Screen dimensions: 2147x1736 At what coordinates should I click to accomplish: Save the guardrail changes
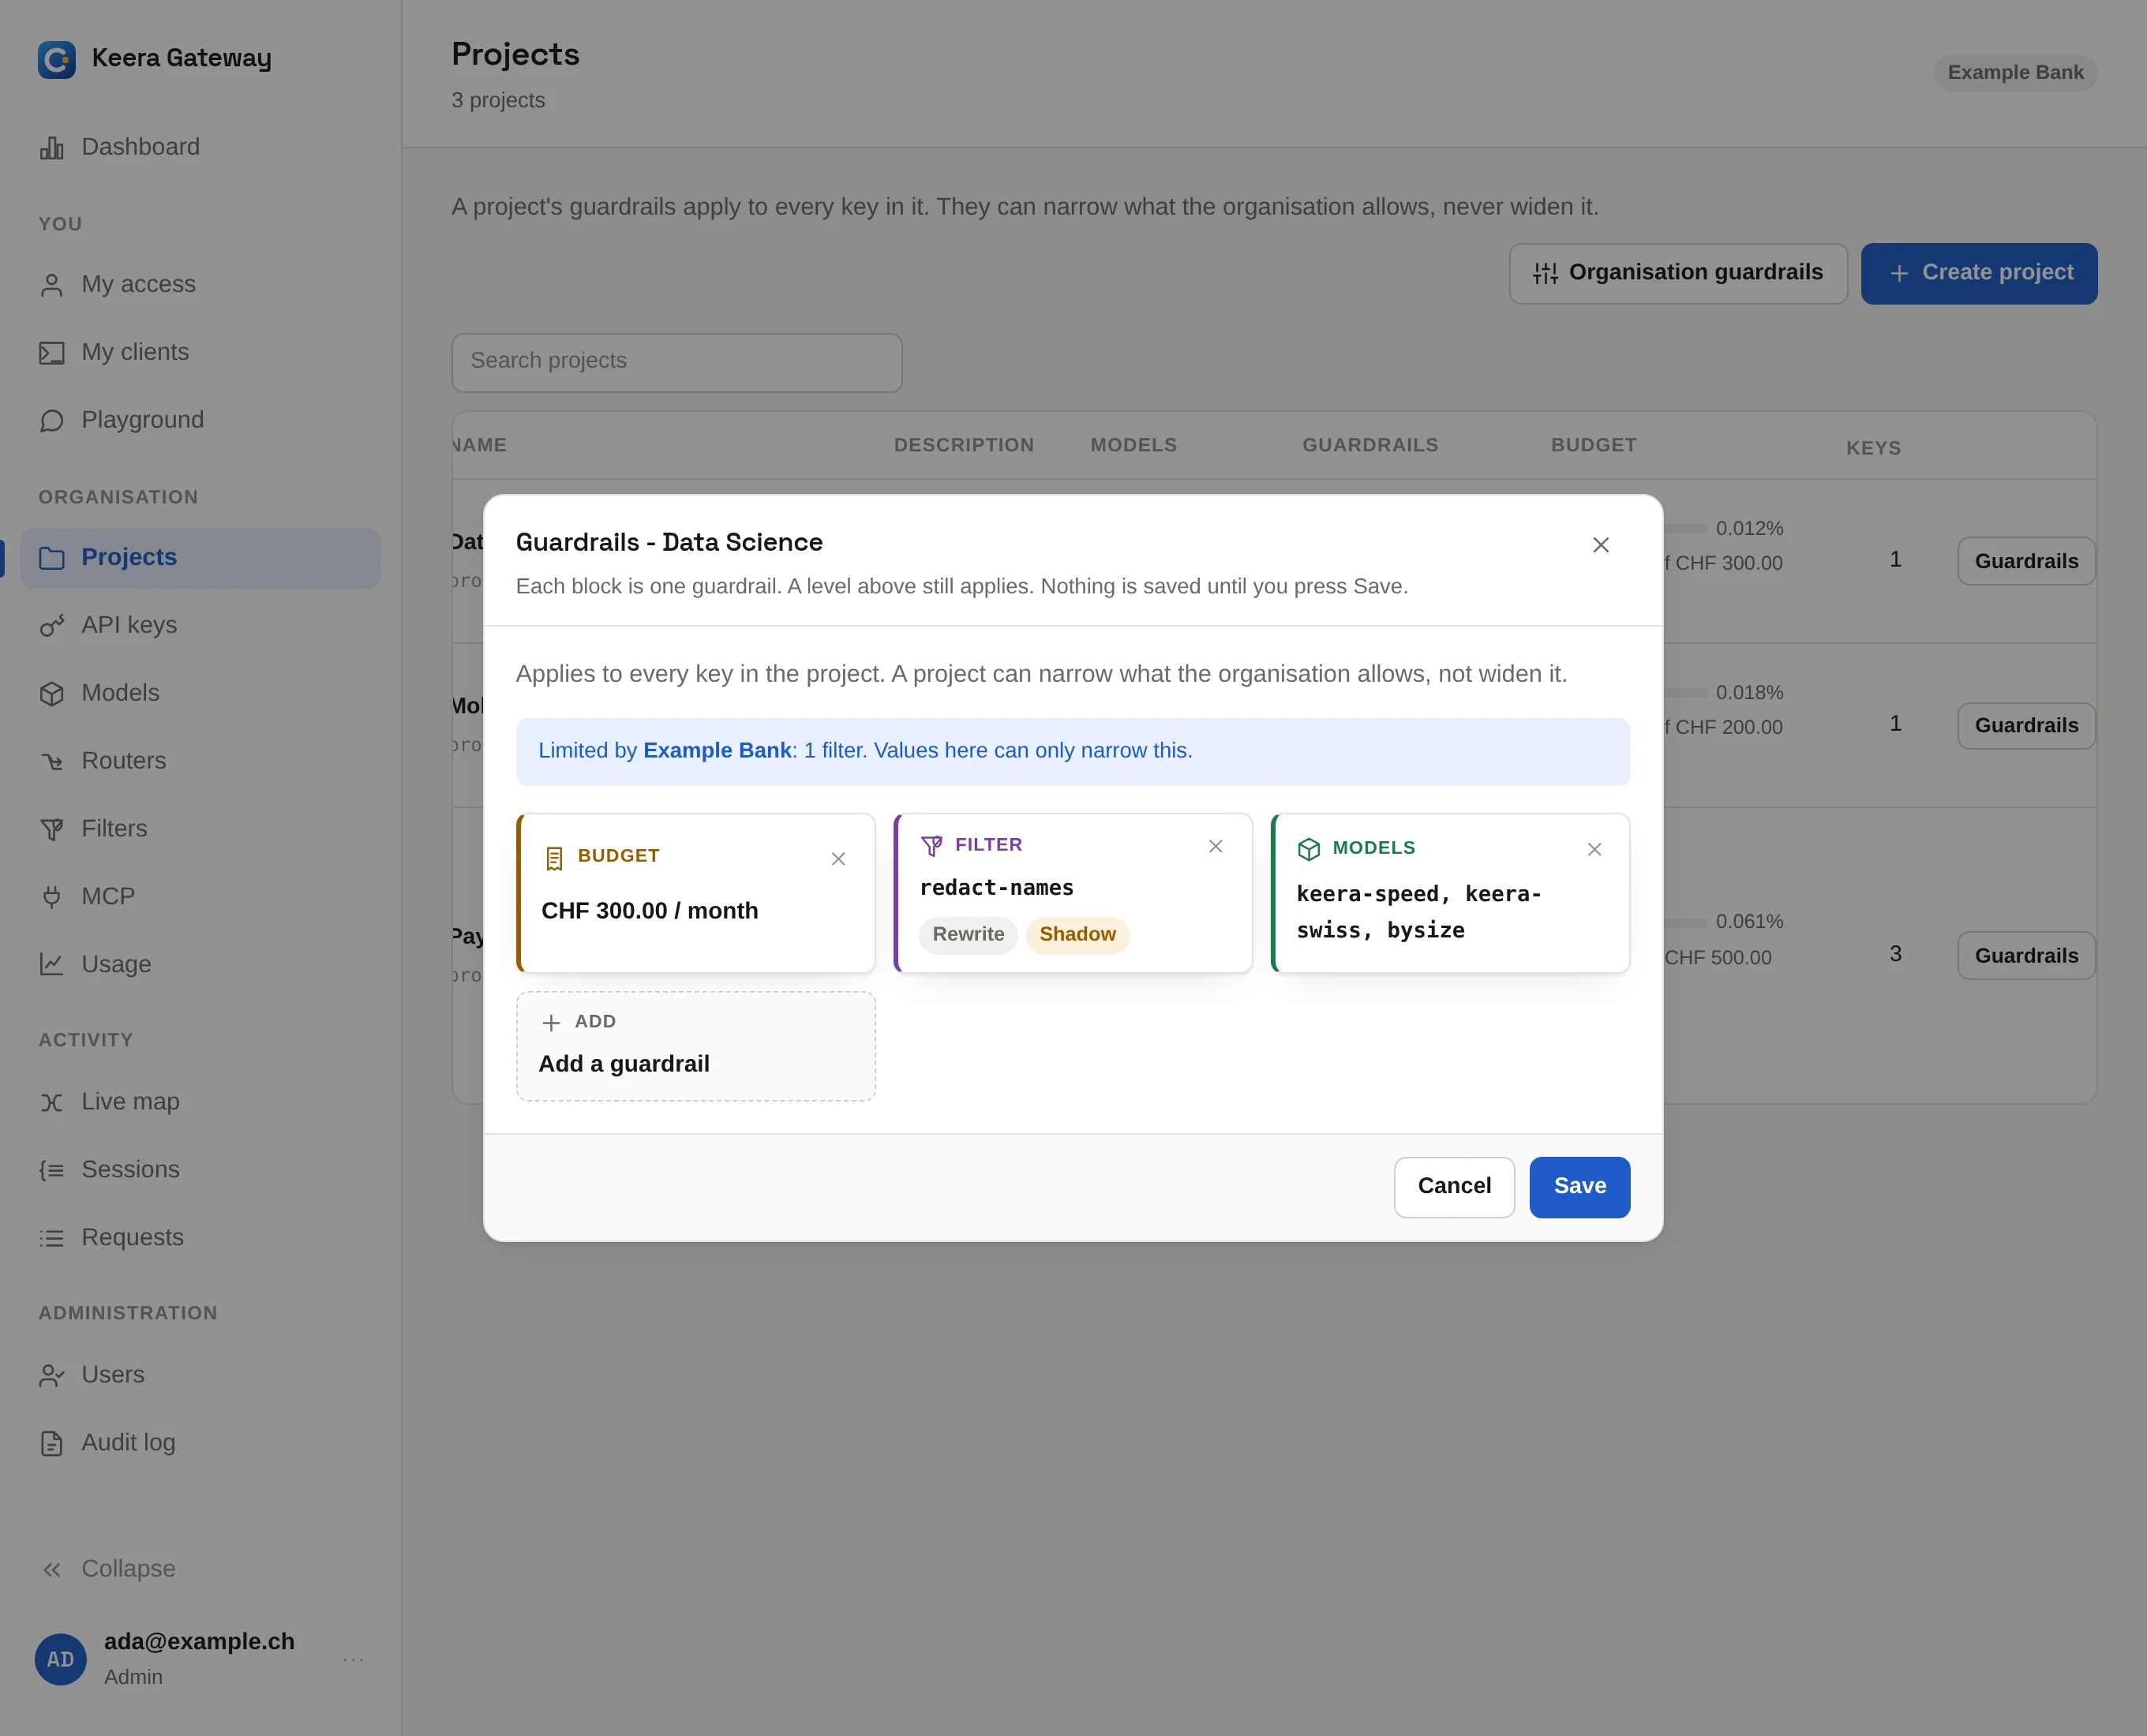point(1579,1187)
